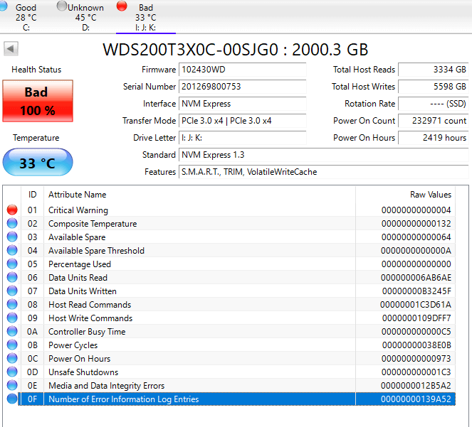The height and width of the screenshot is (427, 472).
Task: Click the Power On Hours value field
Action: pos(433,138)
